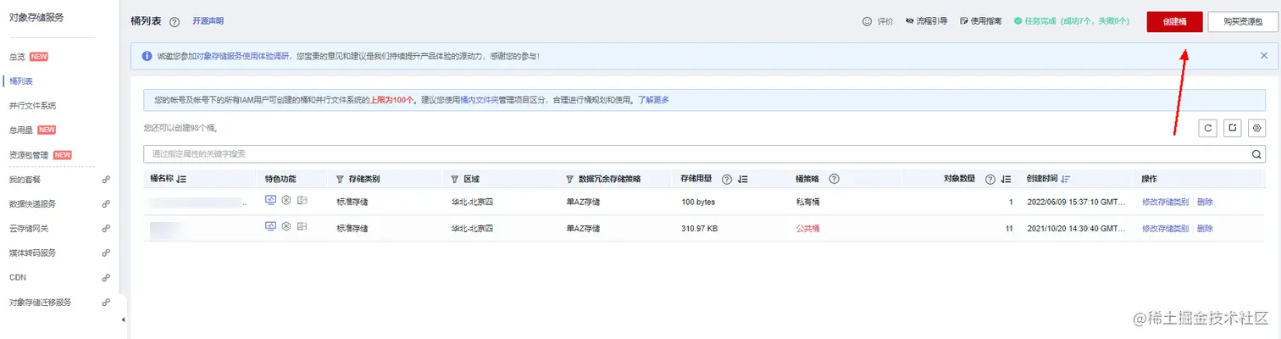Click monitor feature icon in 100 bytes row
Image resolution: width=1281 pixels, height=339 pixels.
coord(270,201)
